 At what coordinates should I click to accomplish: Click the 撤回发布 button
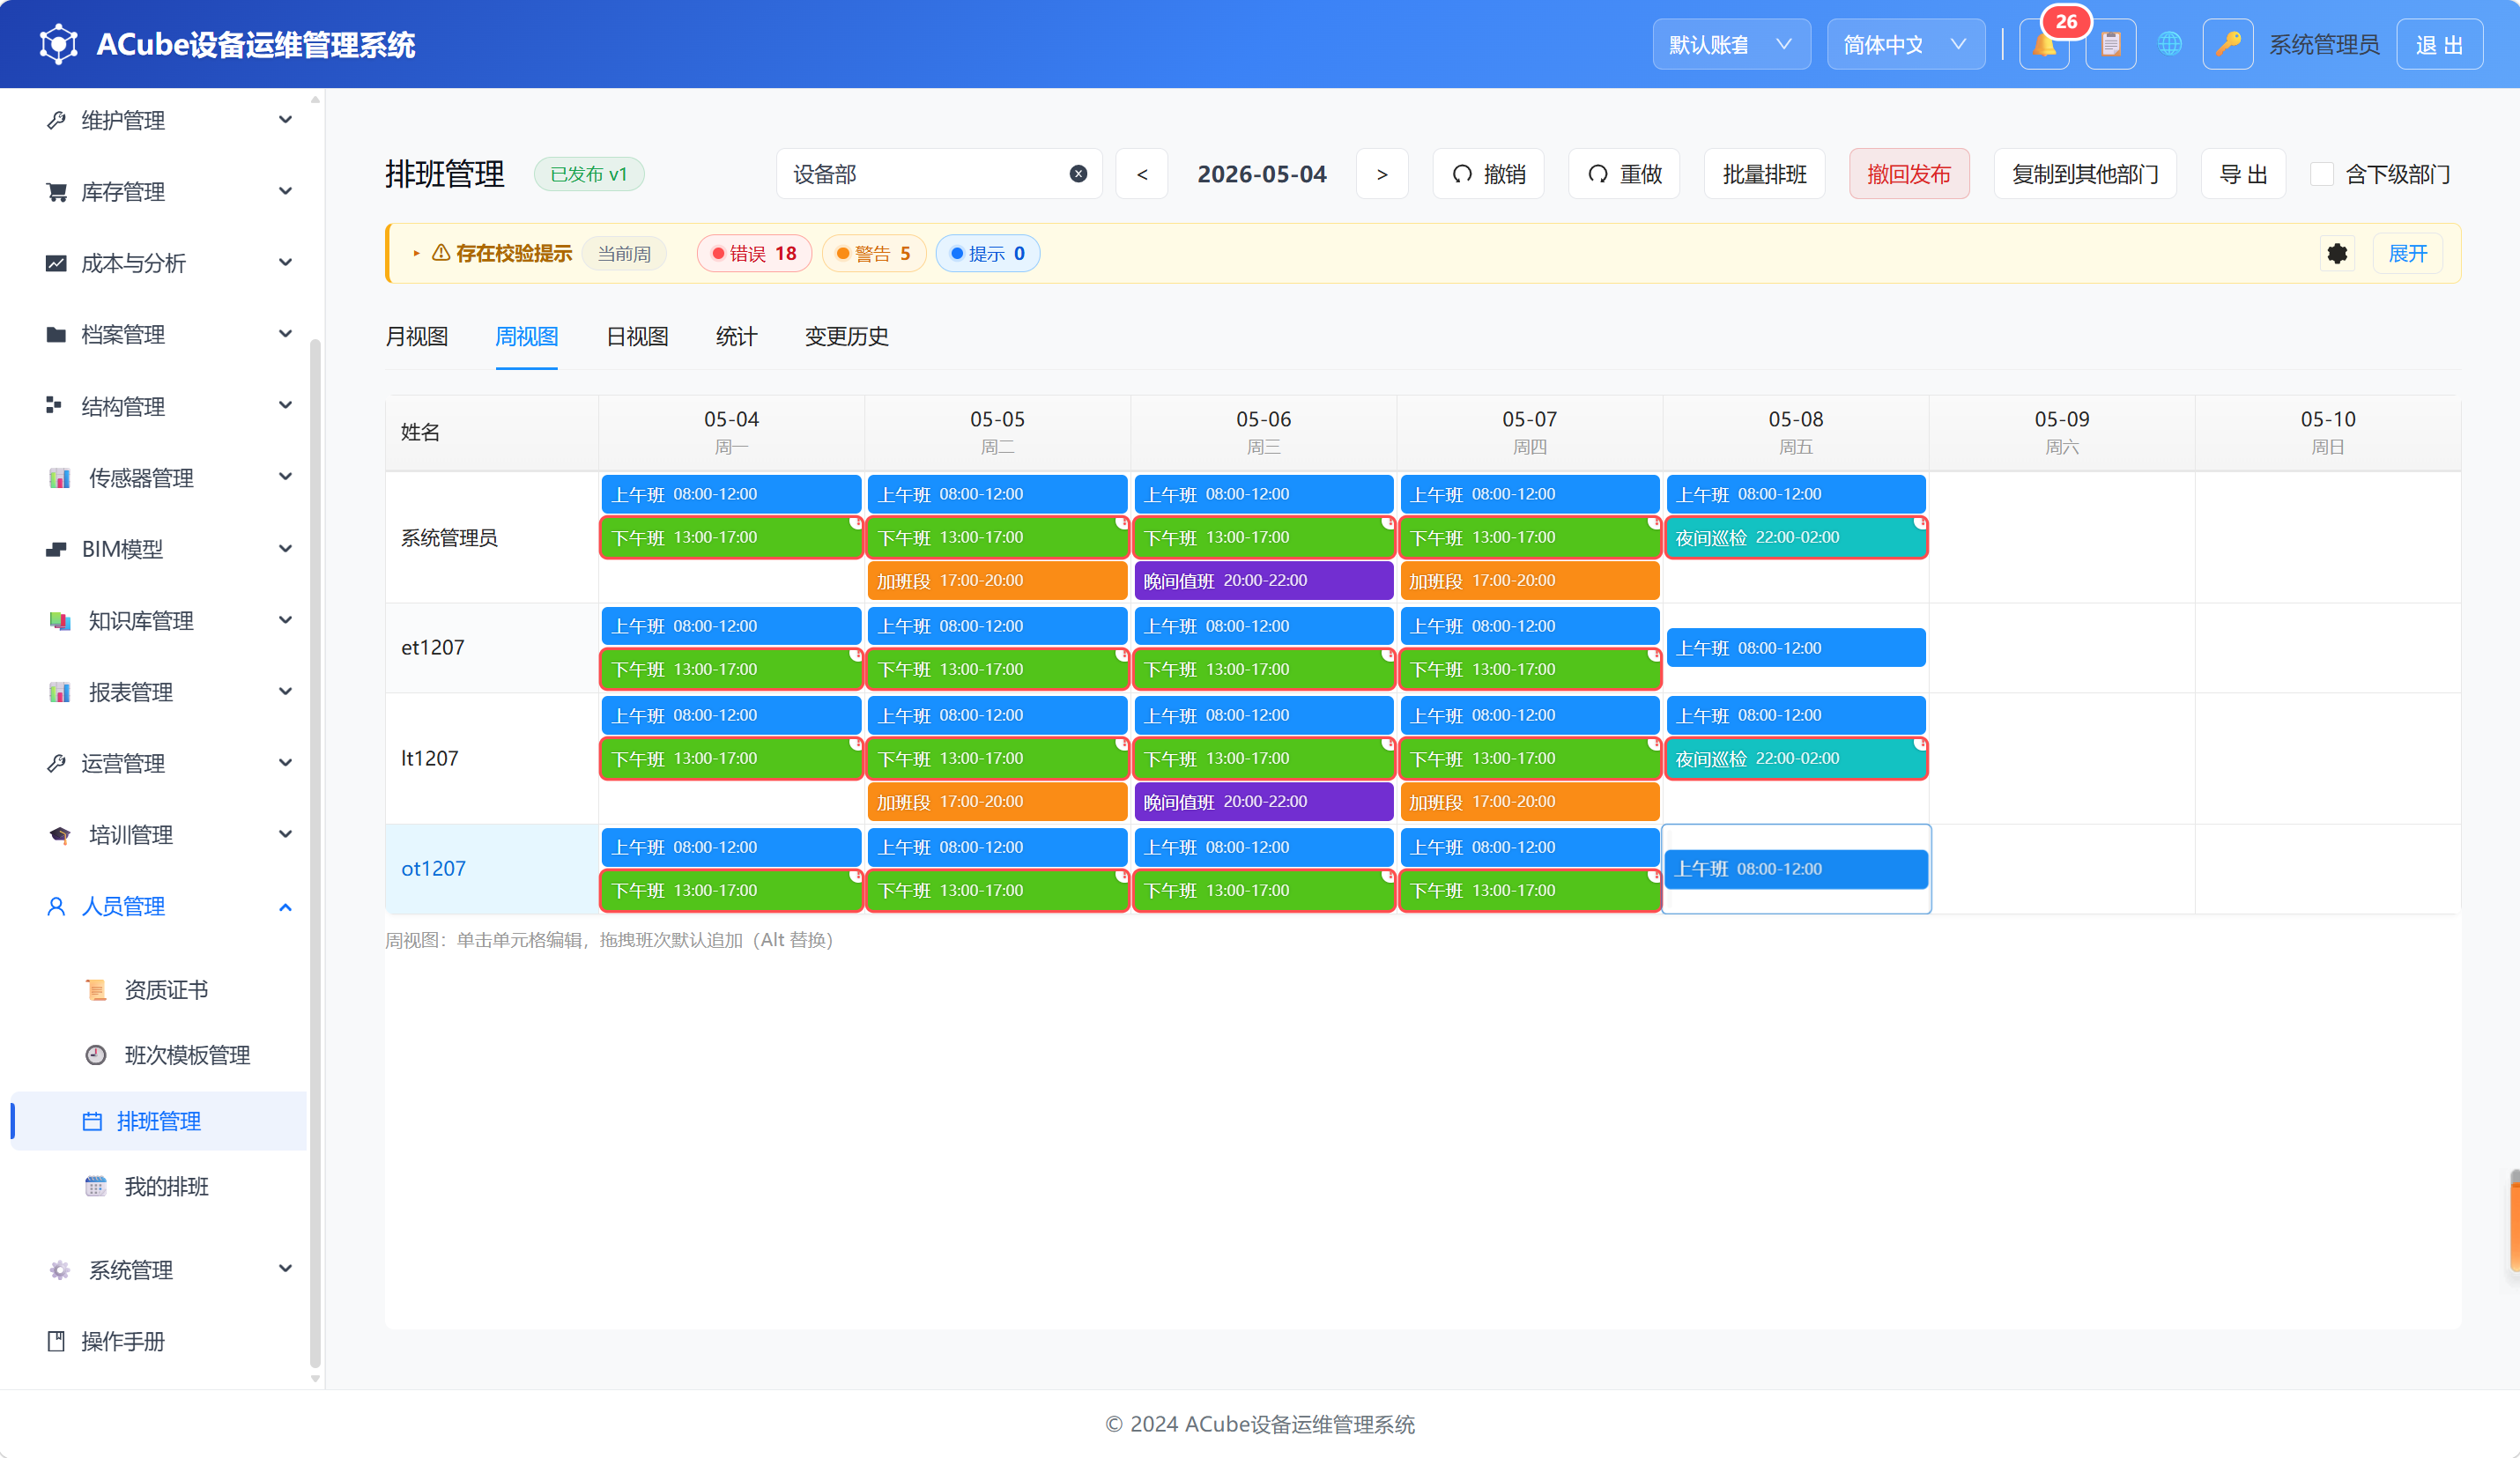[1909, 174]
